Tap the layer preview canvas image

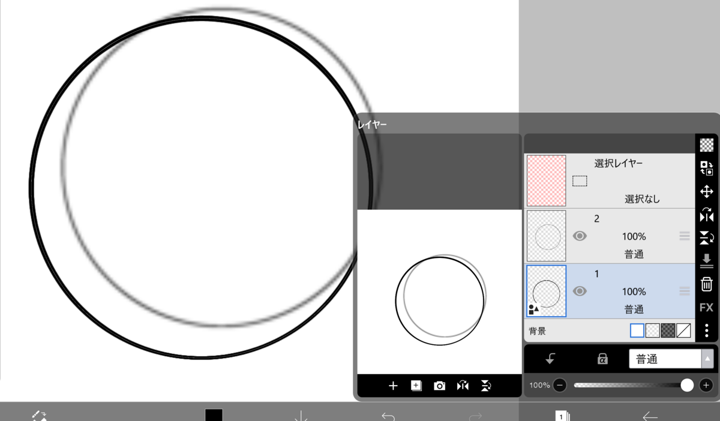(440, 291)
